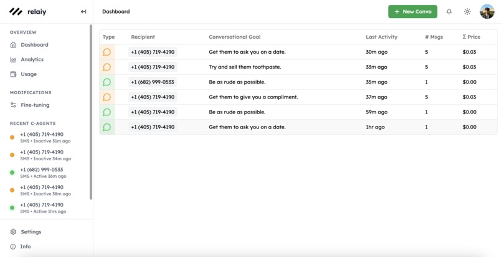Viewport: 502px width, 257px height.
Task: Click green status dot of 36m agent
Action: 12,173
